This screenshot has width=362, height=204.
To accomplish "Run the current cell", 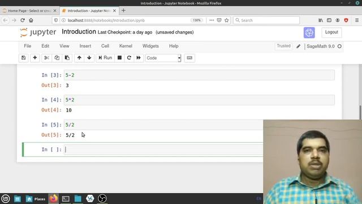I will (x=105, y=58).
